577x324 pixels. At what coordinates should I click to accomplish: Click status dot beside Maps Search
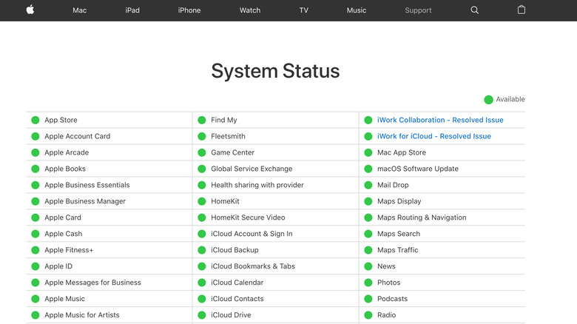pos(368,234)
